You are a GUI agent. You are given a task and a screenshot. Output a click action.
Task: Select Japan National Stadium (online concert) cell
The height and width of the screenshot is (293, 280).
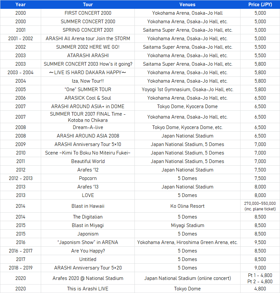click(x=187, y=278)
